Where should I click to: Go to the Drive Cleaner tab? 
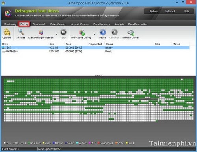coord(58,24)
